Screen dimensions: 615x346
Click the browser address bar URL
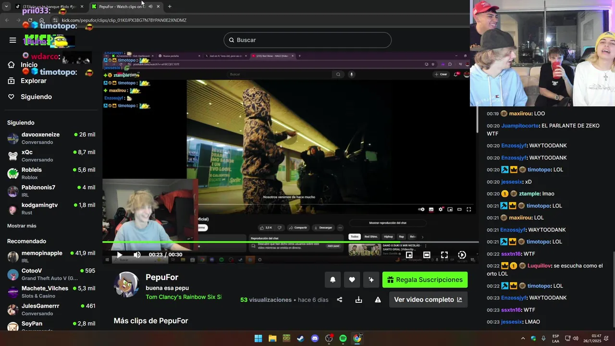124,20
